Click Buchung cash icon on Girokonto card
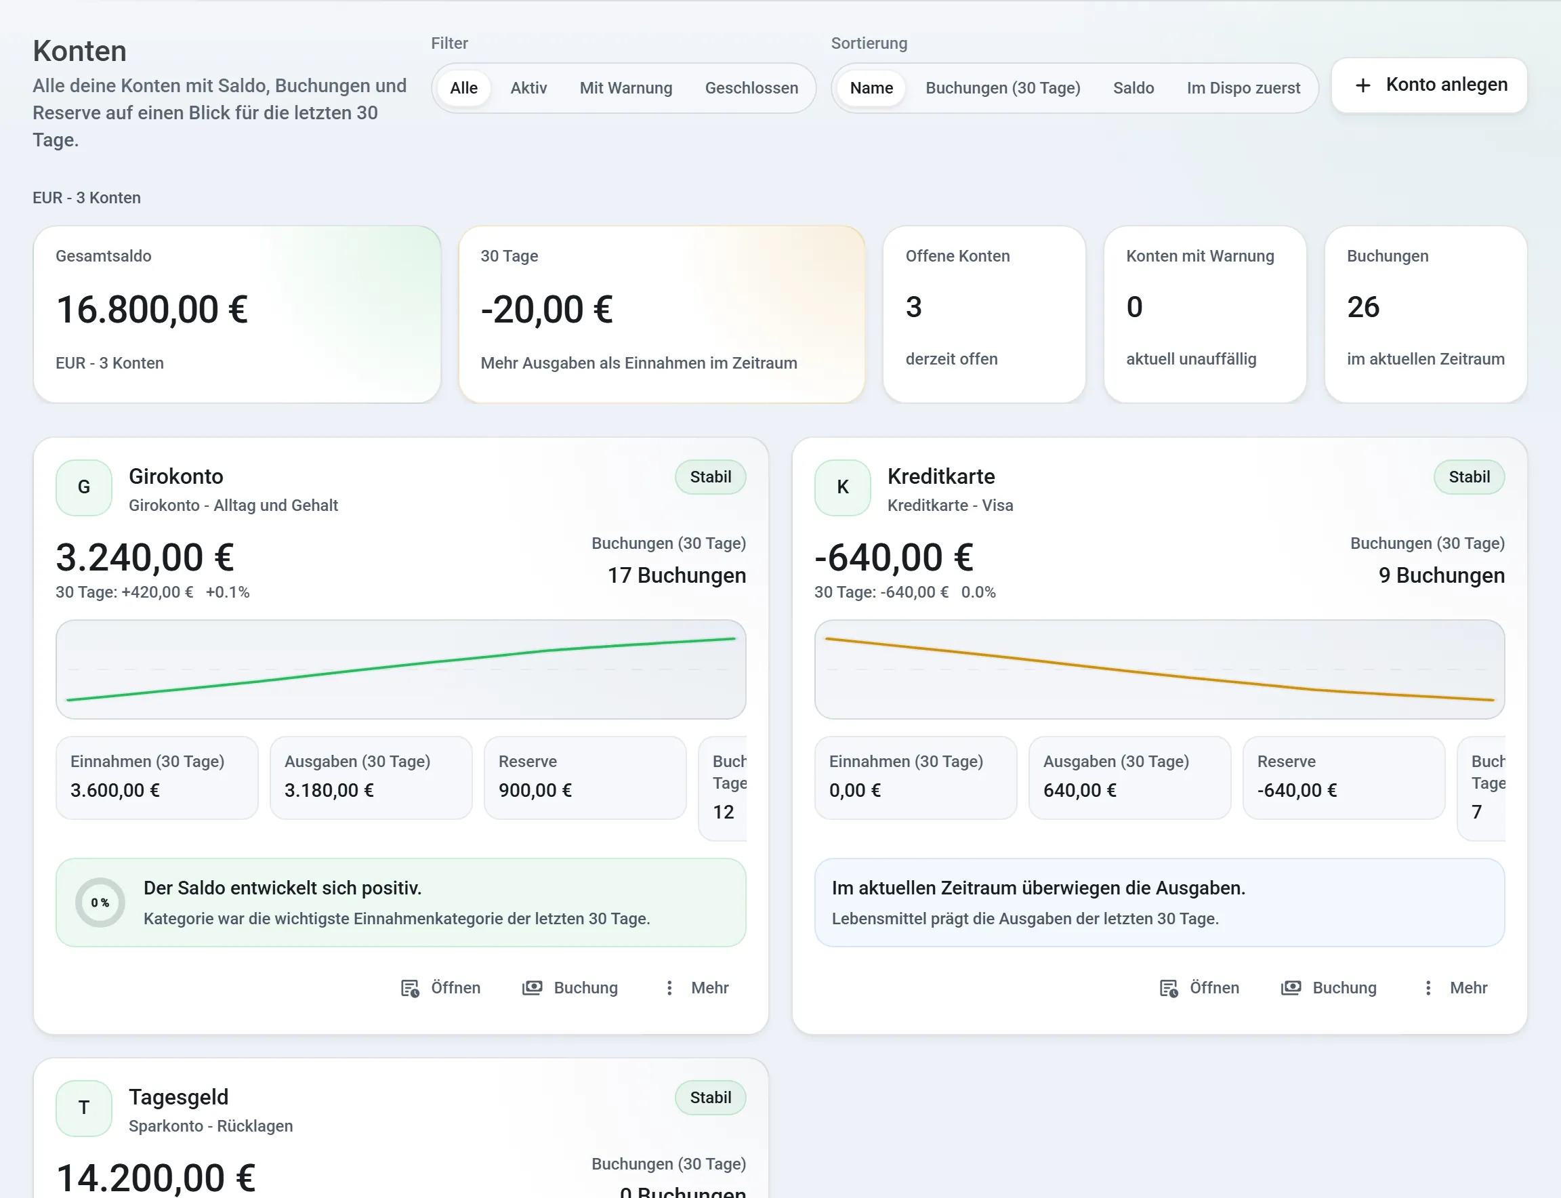 pyautogui.click(x=532, y=988)
